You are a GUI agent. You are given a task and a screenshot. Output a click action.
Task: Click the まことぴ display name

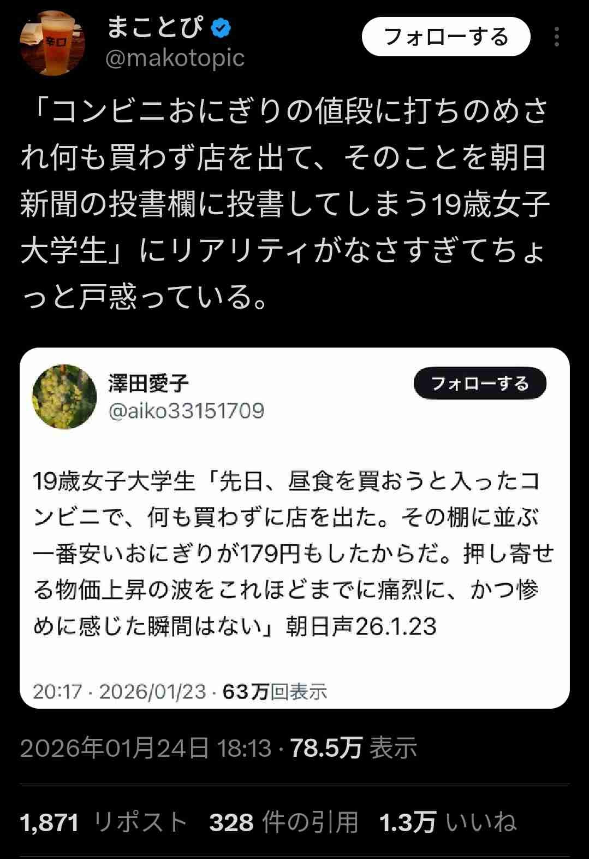(154, 28)
